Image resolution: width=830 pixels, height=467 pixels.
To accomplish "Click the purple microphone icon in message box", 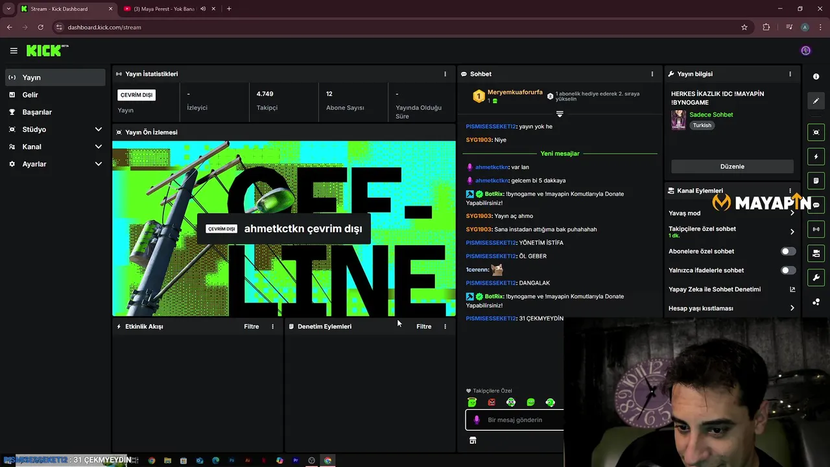I will pos(477,420).
